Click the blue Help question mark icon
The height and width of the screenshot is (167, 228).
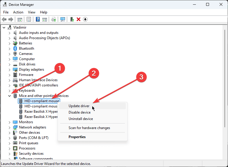click(x=38, y=19)
